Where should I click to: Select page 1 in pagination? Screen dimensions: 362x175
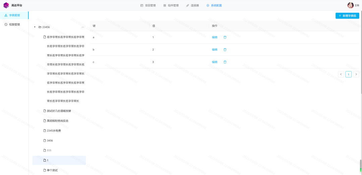coord(349,74)
